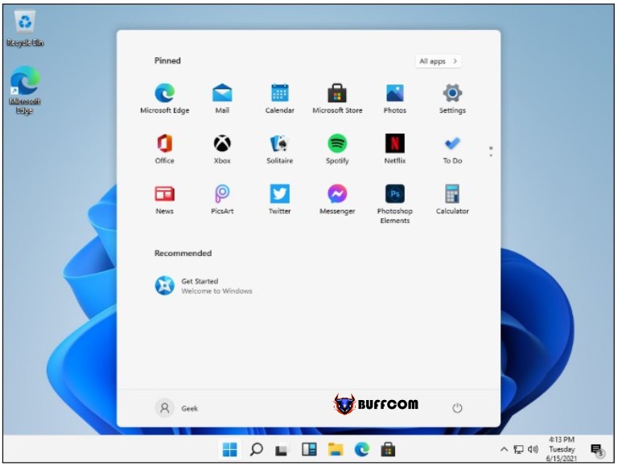
Task: Open the To Do app
Action: click(452, 149)
